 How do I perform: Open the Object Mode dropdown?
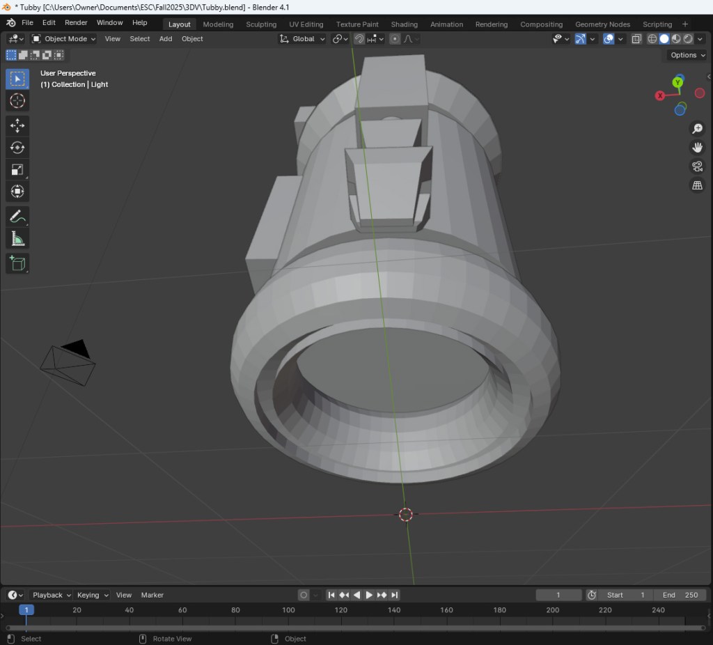point(64,39)
